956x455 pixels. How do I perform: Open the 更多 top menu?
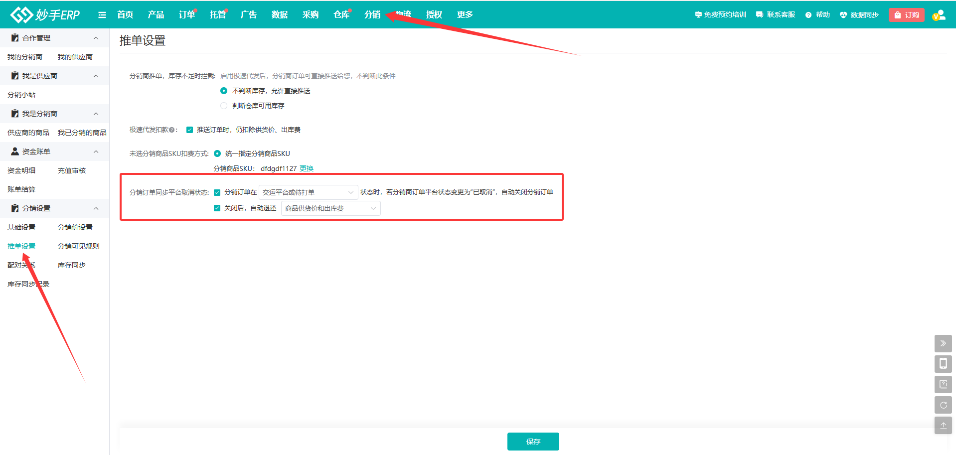[x=465, y=15]
